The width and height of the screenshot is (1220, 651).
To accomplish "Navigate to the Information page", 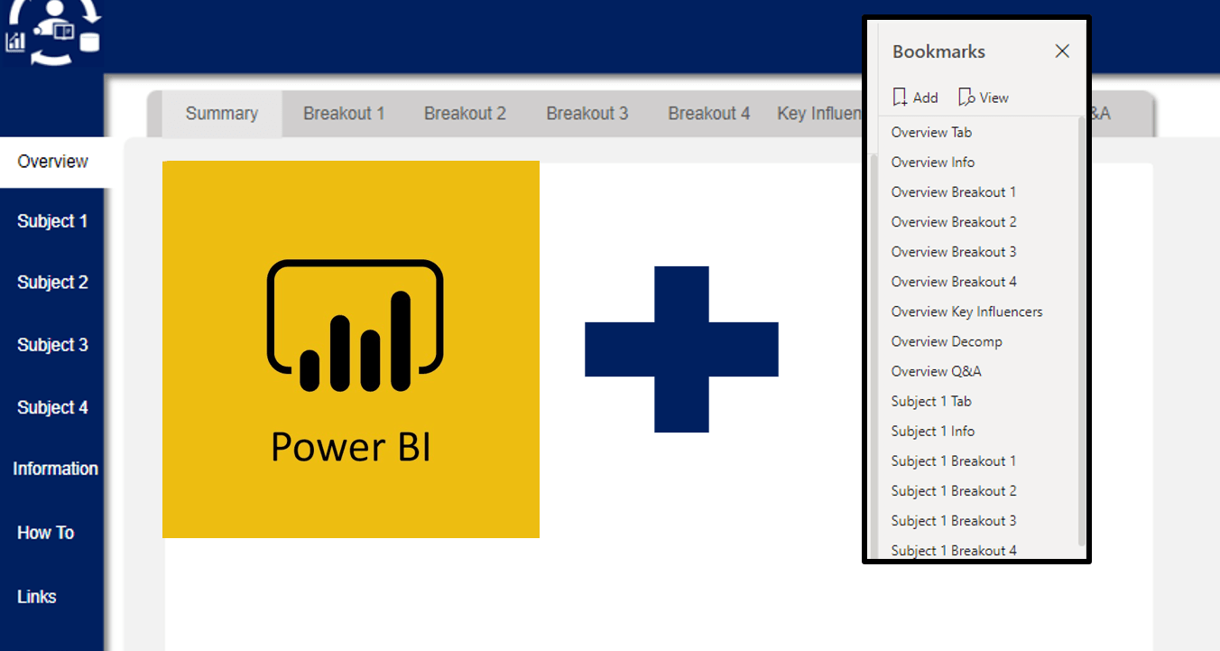I will click(55, 469).
